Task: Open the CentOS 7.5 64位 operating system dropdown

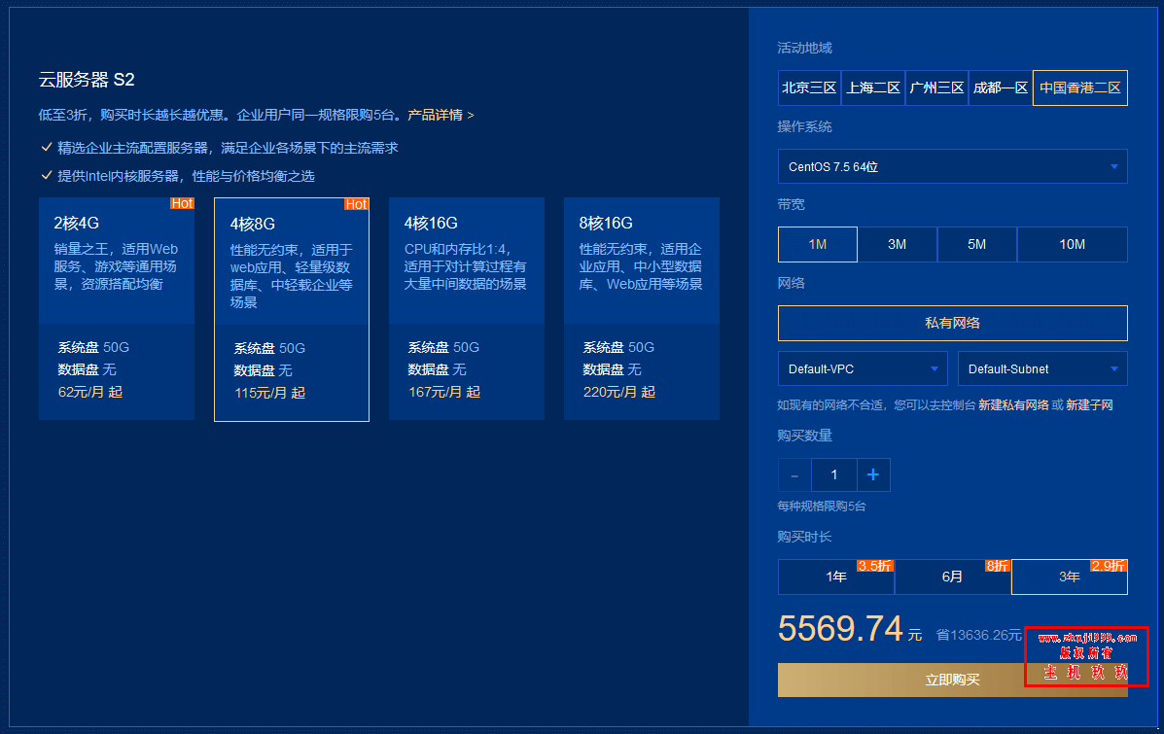Action: (x=952, y=166)
